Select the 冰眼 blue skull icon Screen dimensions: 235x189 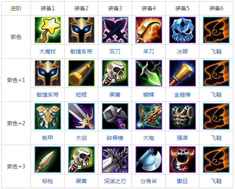[182, 30]
